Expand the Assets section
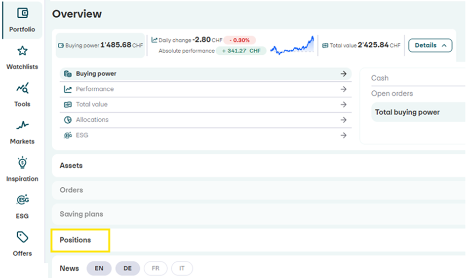The height and width of the screenshot is (278, 470). pos(71,166)
